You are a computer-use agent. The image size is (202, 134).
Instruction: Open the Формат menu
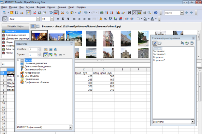pyautogui.click(x=41, y=7)
